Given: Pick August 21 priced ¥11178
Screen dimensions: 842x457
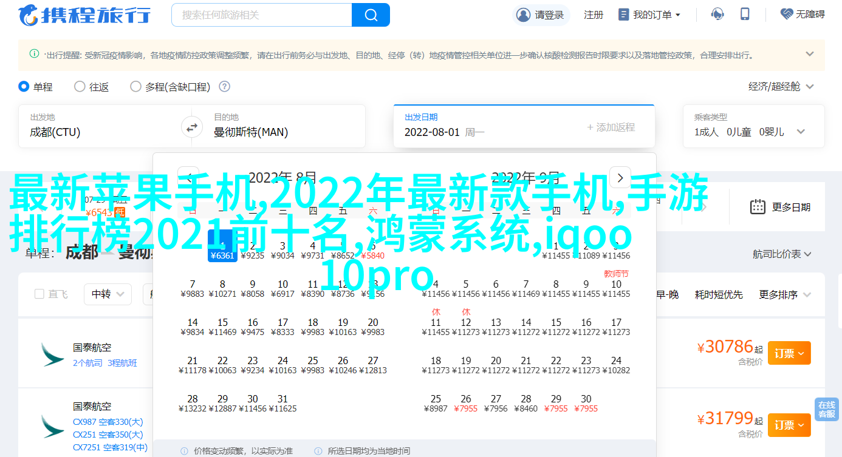Looking at the screenshot, I should [193, 365].
